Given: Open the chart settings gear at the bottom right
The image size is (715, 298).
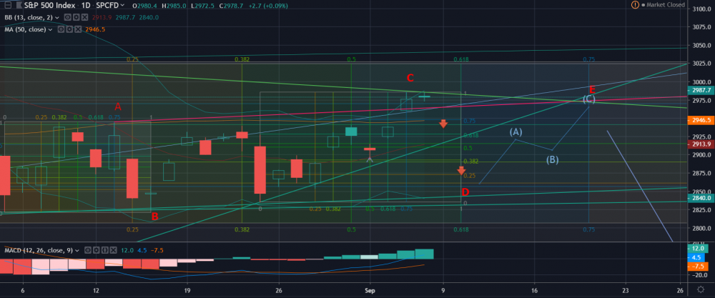Looking at the screenshot, I should (701, 290).
